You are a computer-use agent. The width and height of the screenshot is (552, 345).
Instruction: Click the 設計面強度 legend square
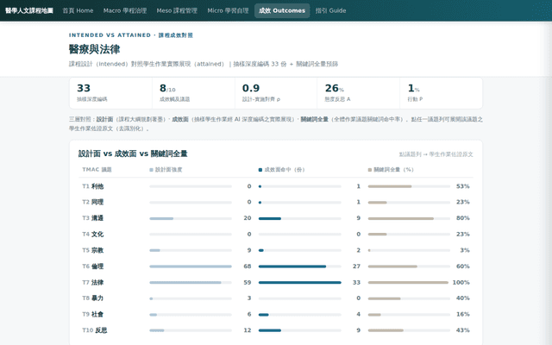pos(152,170)
